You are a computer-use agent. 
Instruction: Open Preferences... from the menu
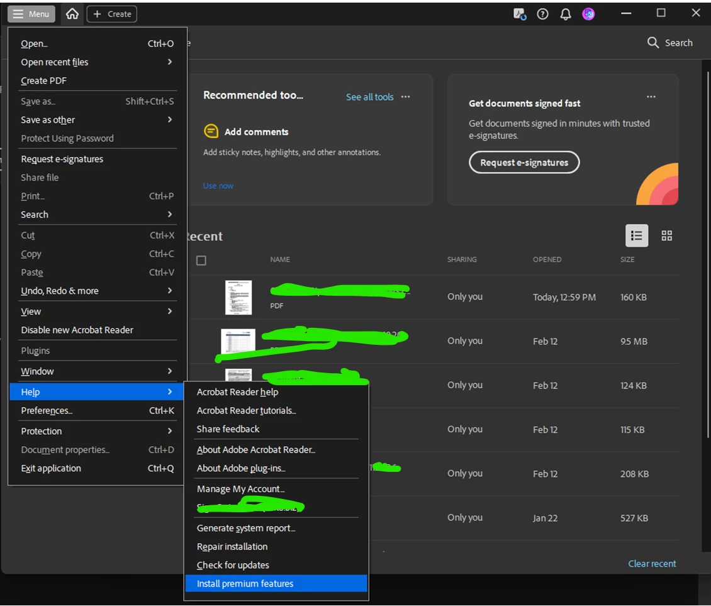tap(97, 410)
